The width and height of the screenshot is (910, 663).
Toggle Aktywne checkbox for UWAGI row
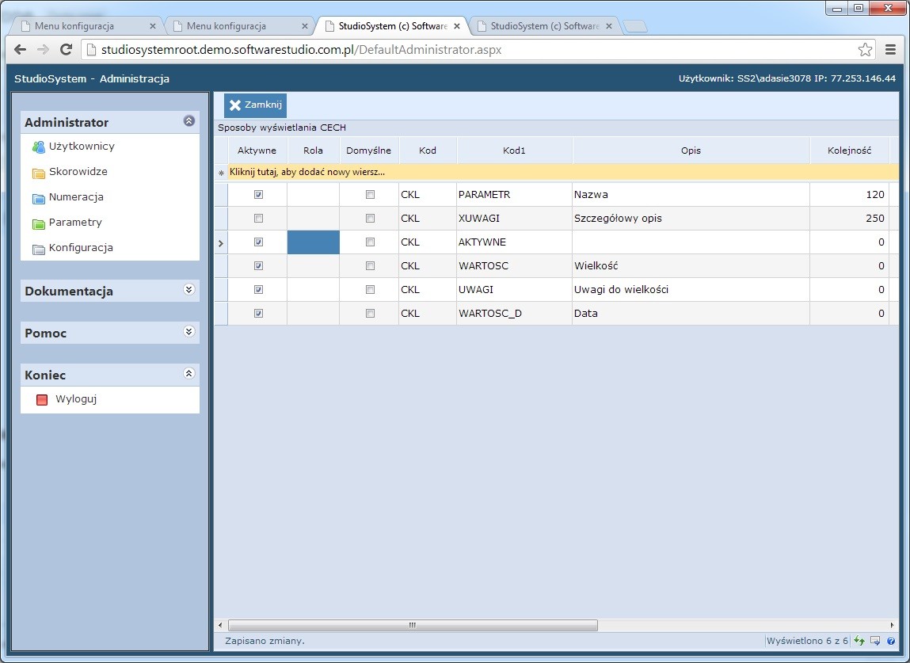tap(258, 290)
